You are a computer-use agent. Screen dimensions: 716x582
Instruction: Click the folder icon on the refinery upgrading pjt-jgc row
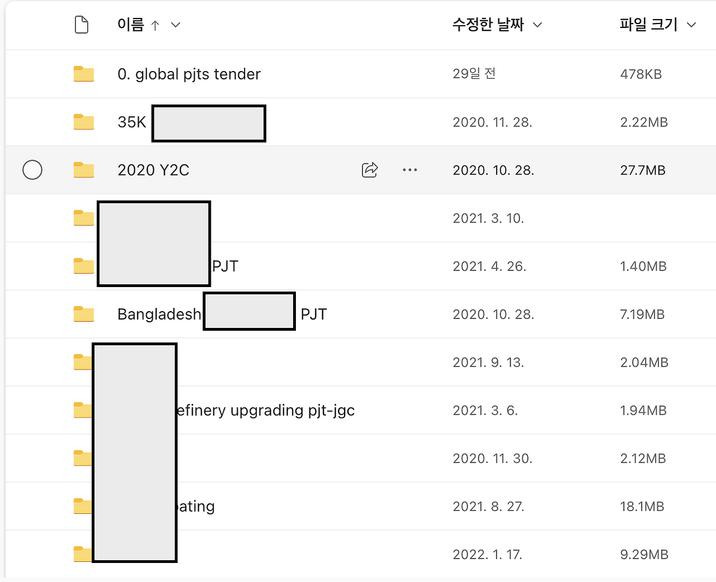coord(83,410)
